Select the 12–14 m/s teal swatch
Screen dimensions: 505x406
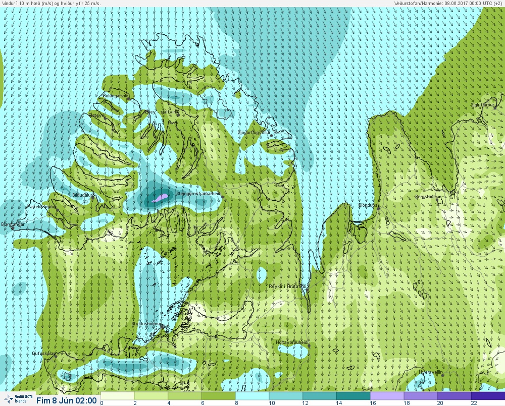pos(320,396)
